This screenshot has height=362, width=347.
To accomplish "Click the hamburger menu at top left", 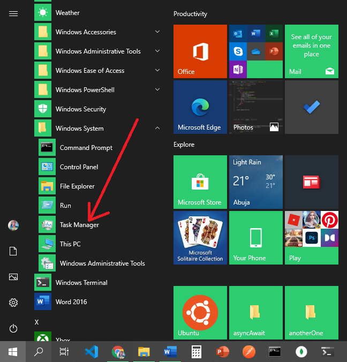I will [x=13, y=14].
